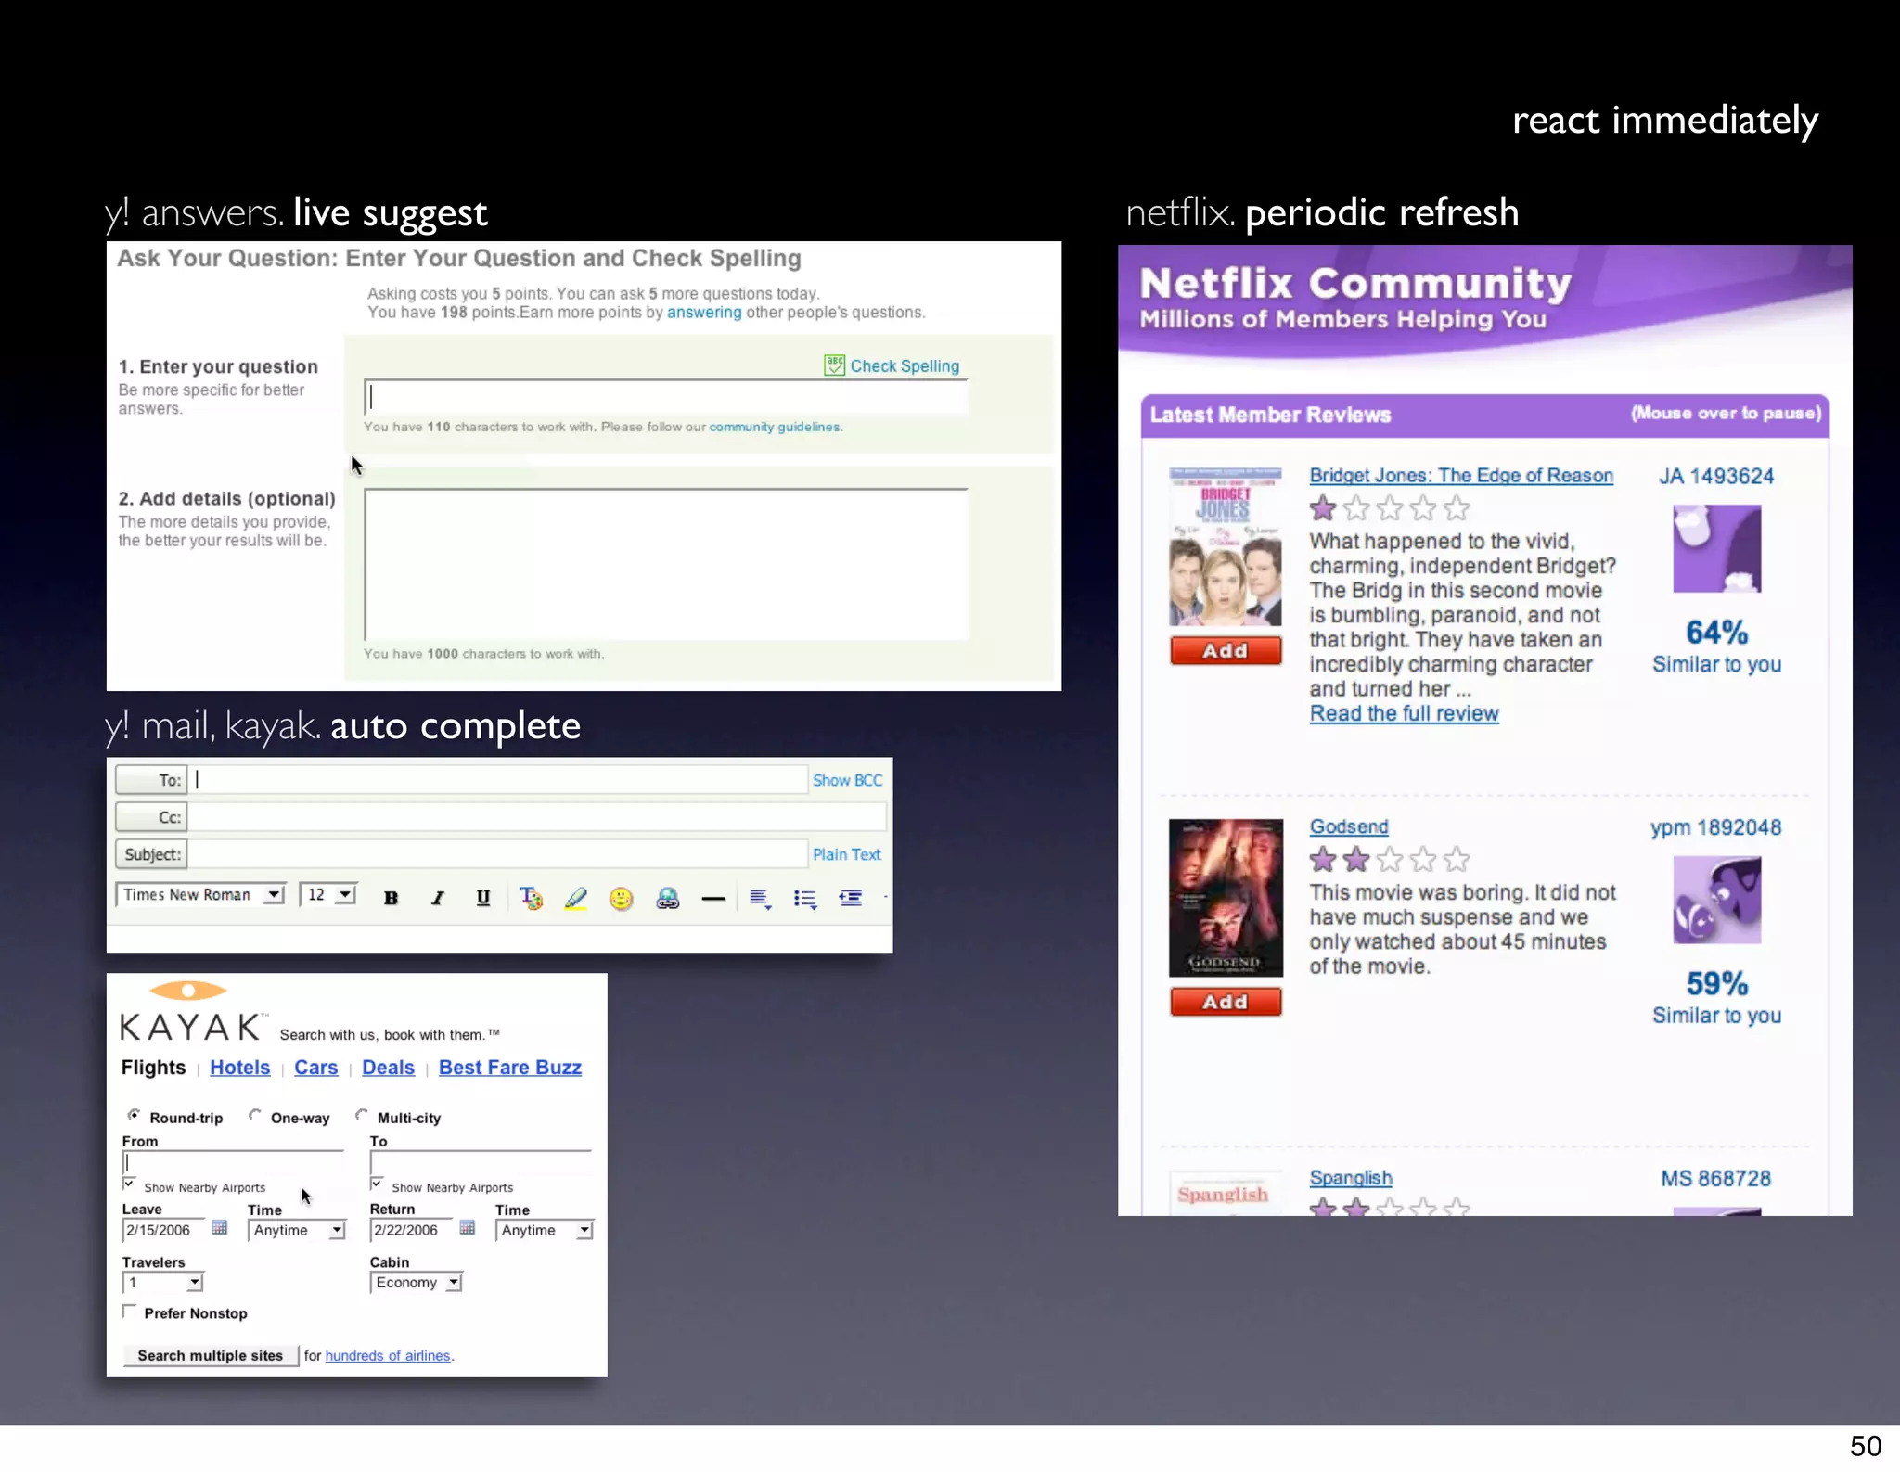Image resolution: width=1900 pixels, height=1472 pixels.
Task: Click ypm 1892048 member avatar
Action: 1716,900
